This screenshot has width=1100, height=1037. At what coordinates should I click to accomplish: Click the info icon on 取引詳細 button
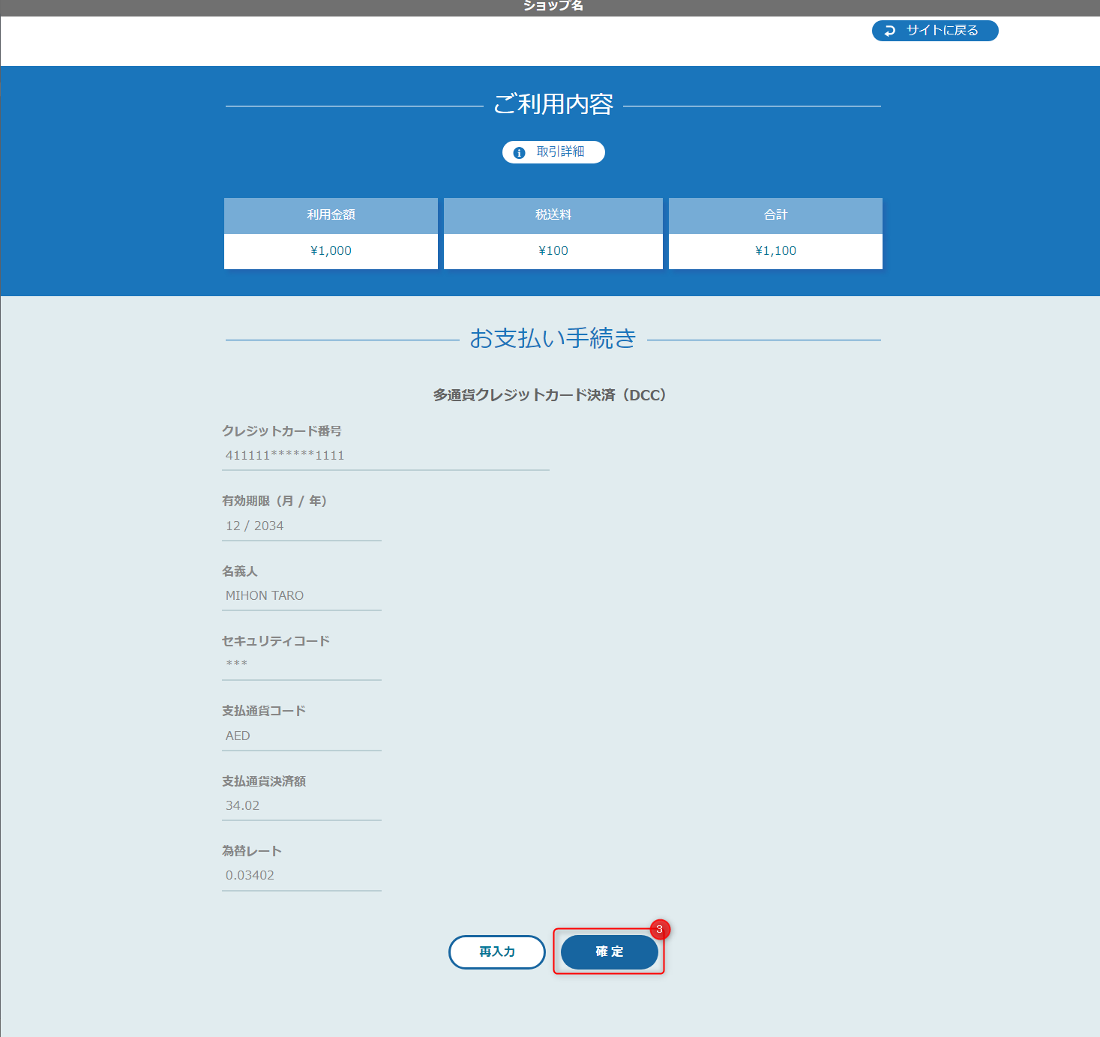pyautogui.click(x=519, y=151)
